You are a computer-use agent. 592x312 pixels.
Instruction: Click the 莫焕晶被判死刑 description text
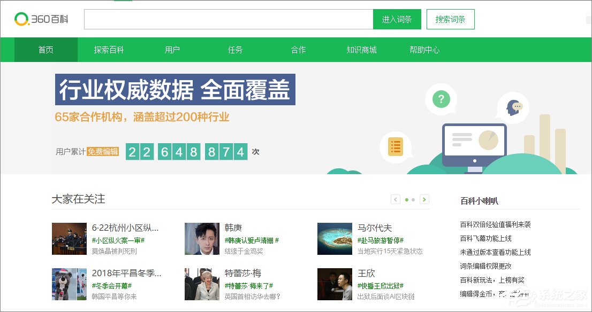pos(115,251)
